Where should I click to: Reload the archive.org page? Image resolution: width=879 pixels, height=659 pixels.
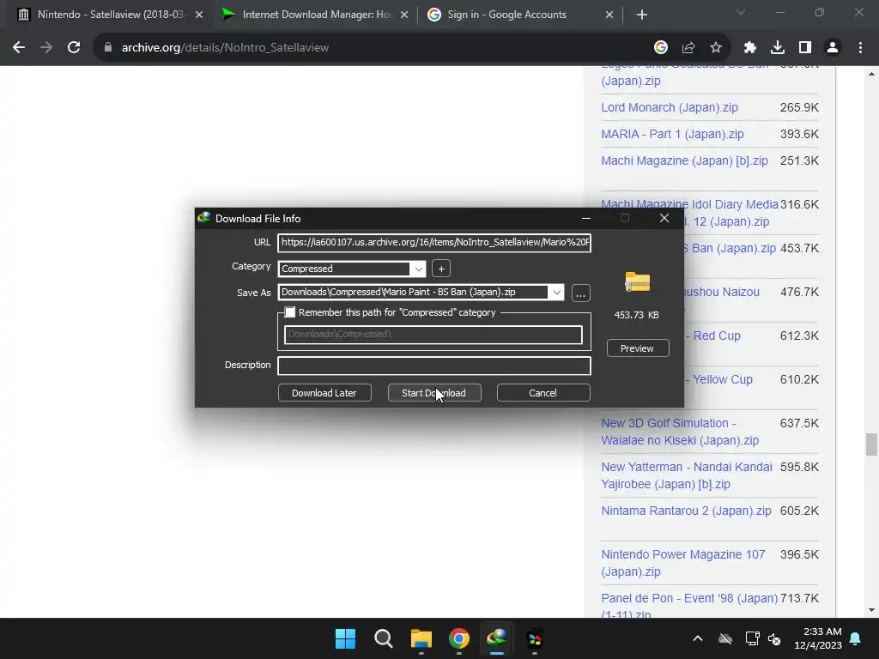74,48
